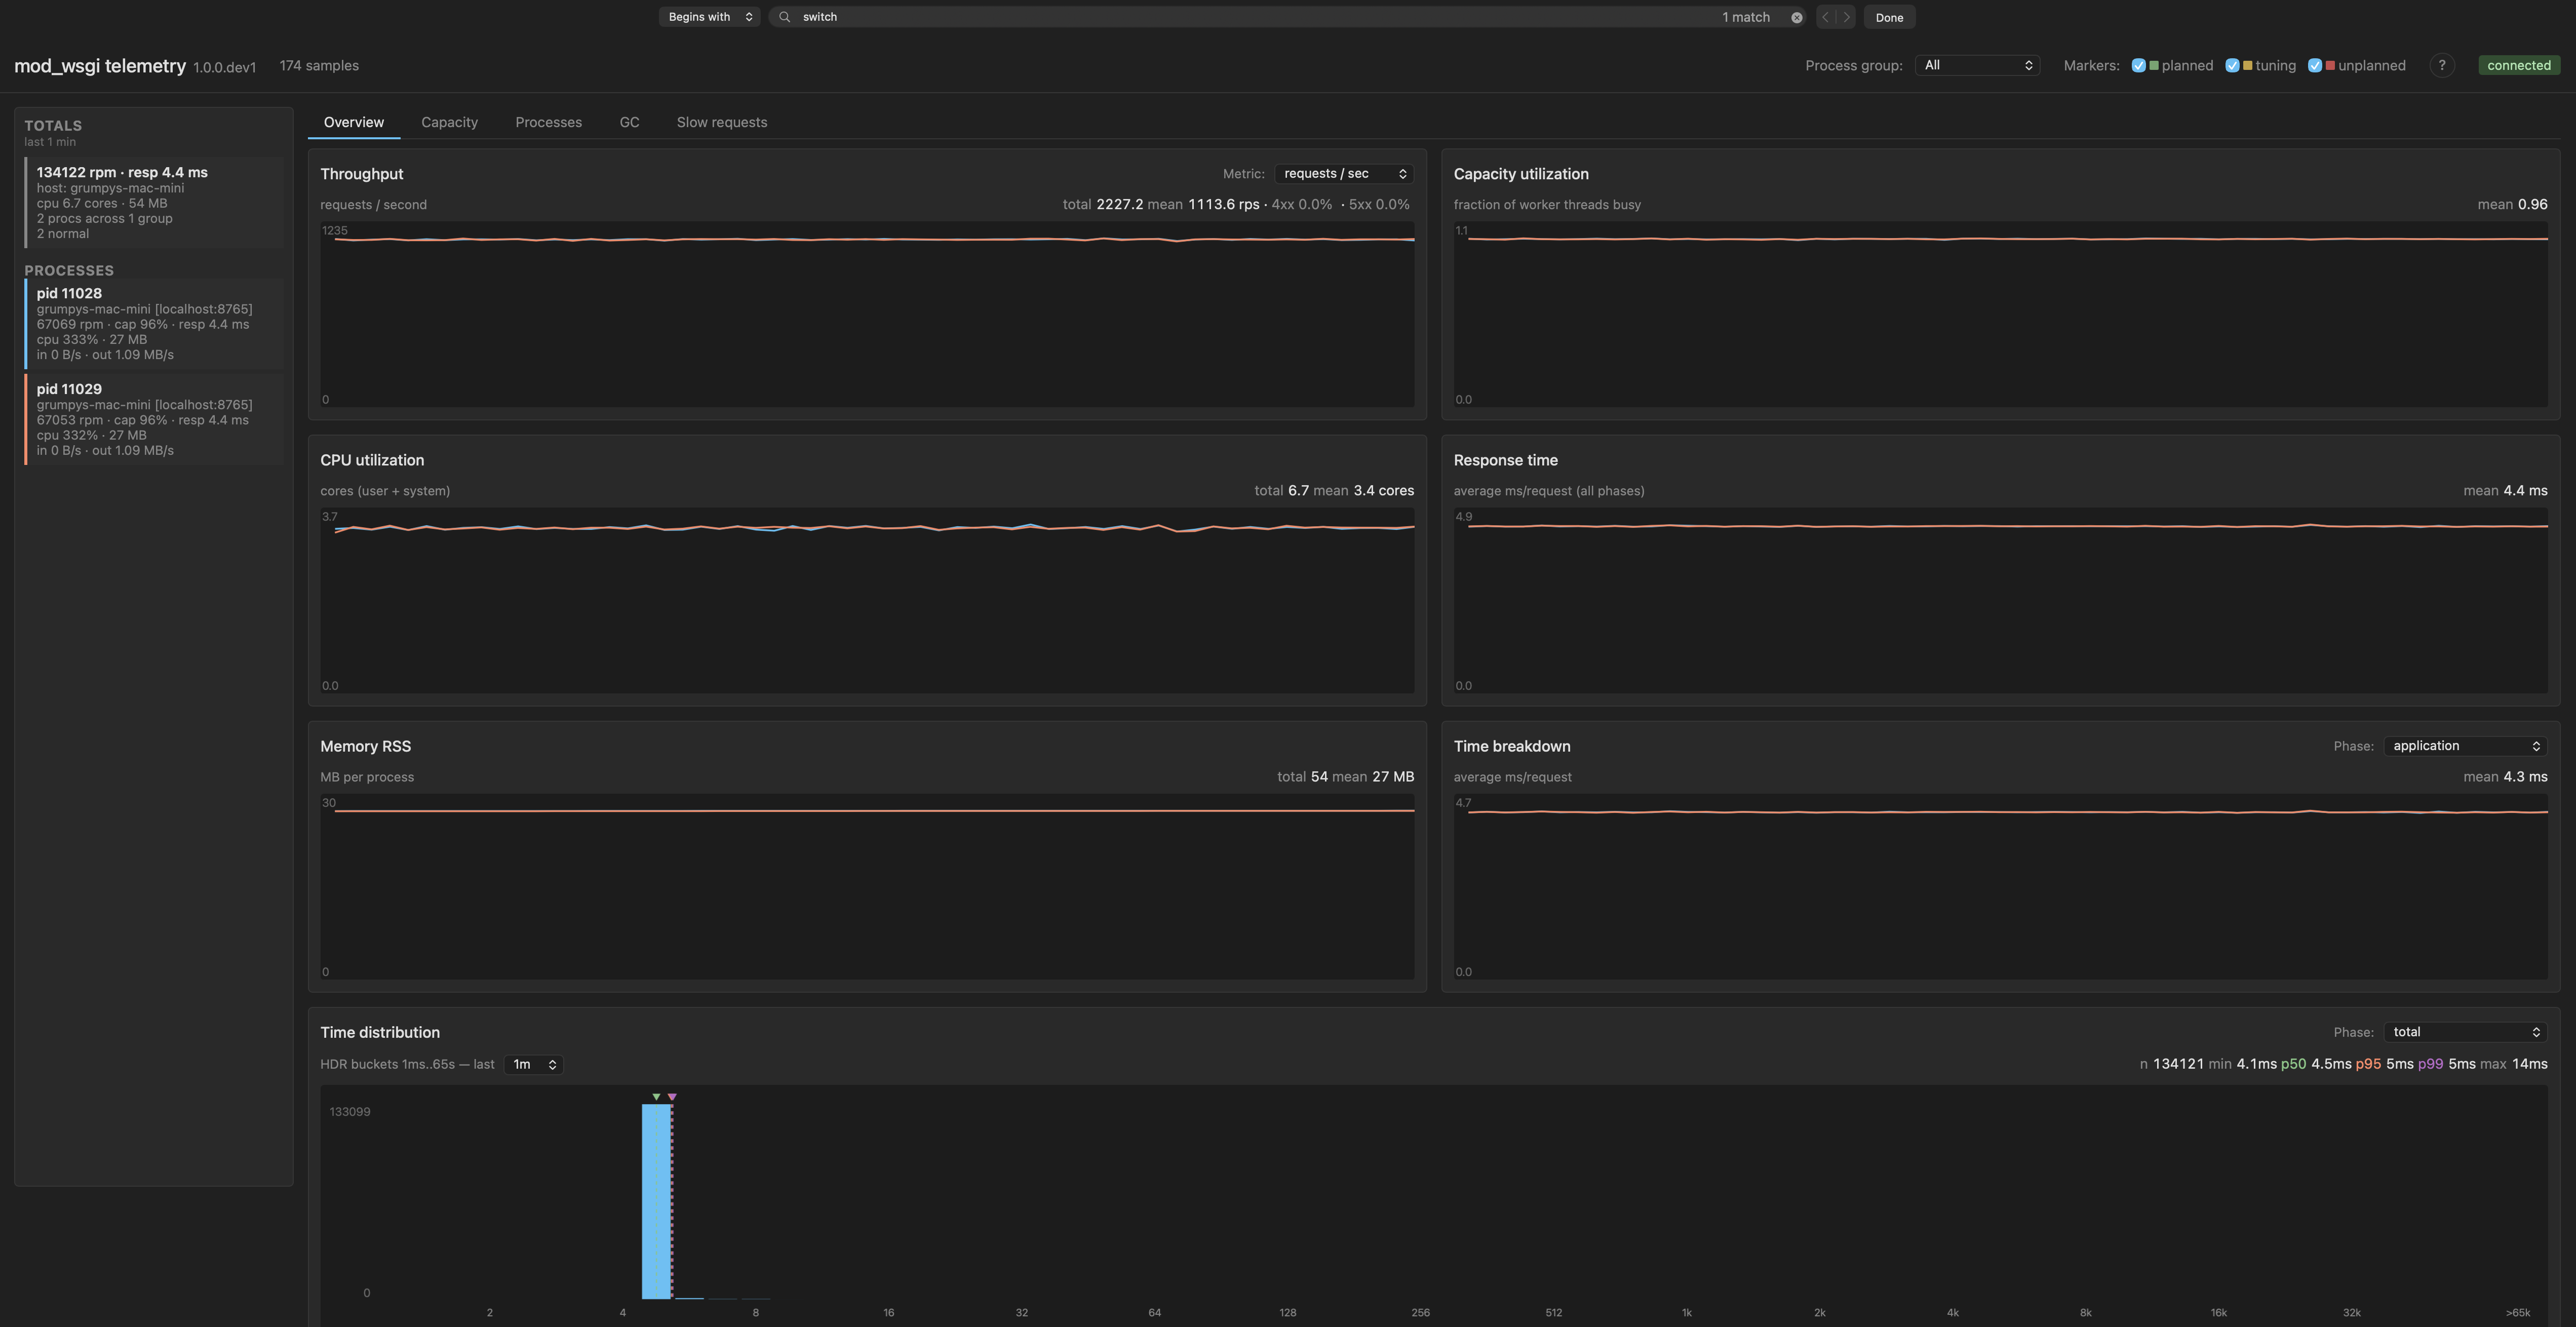The width and height of the screenshot is (2576, 1327).
Task: Toggle the unplanned markers checkbox
Action: [x=2314, y=65]
